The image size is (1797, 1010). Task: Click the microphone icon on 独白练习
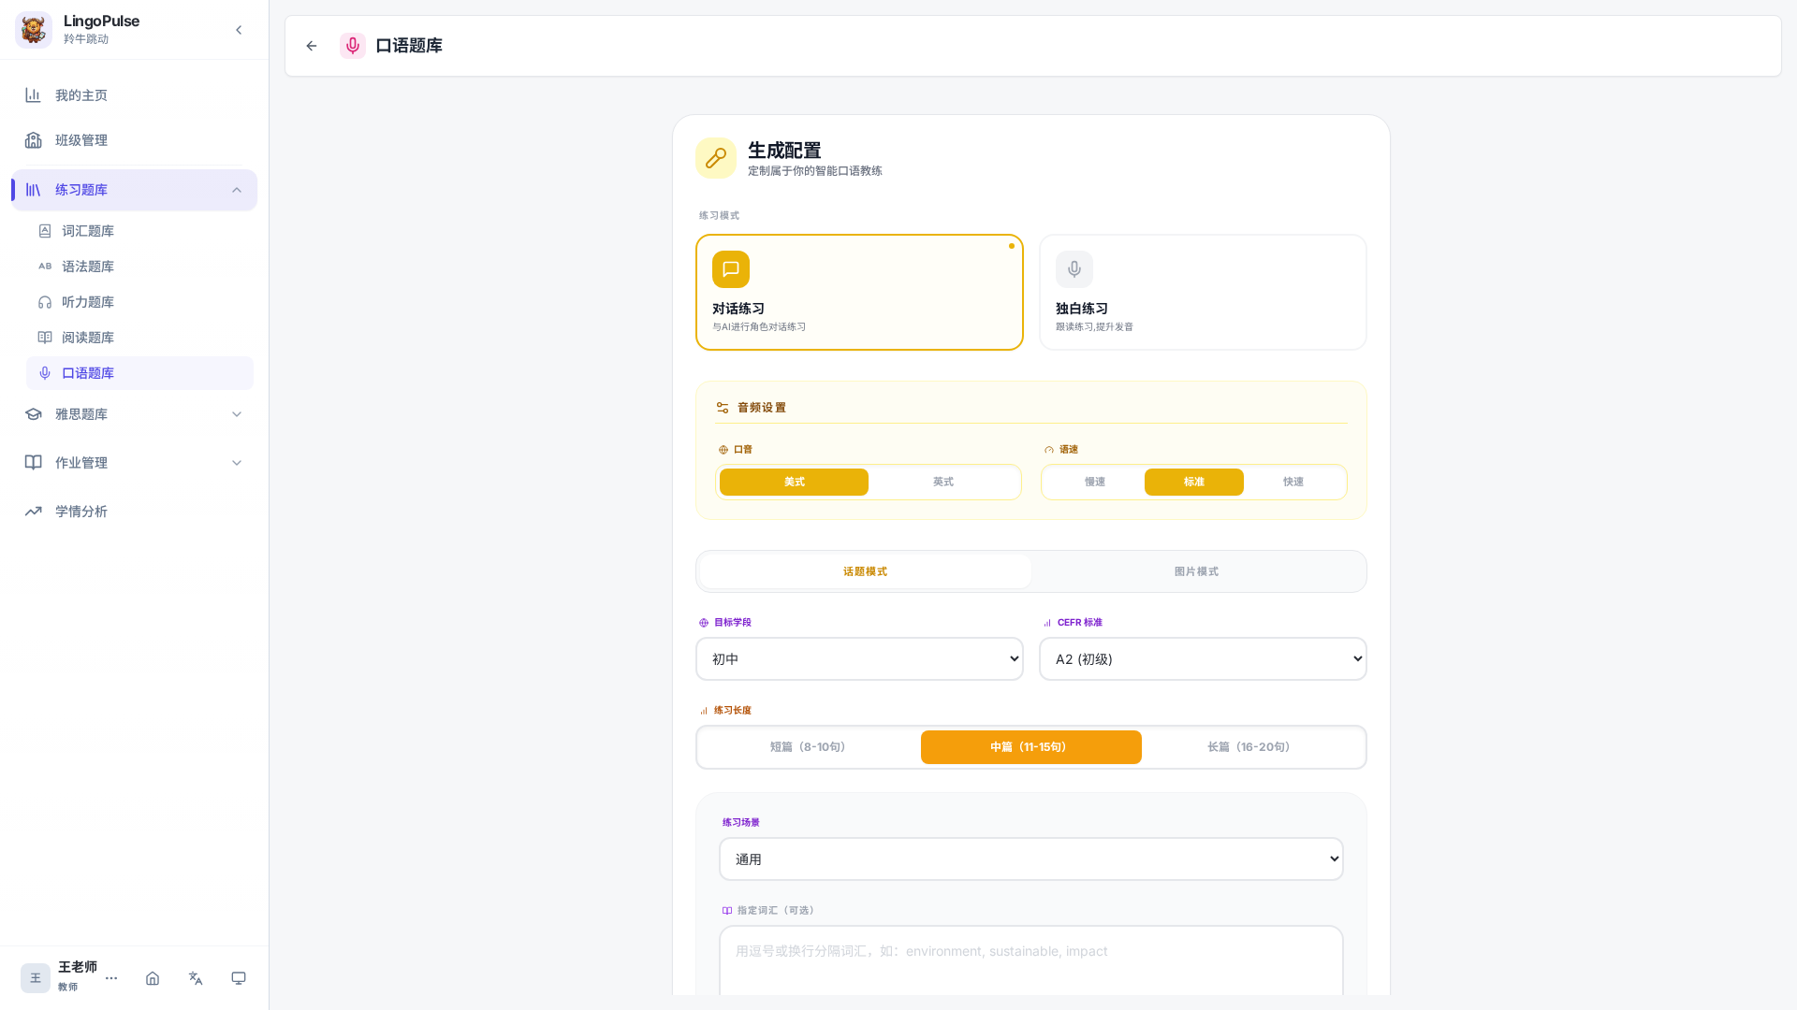click(x=1074, y=269)
